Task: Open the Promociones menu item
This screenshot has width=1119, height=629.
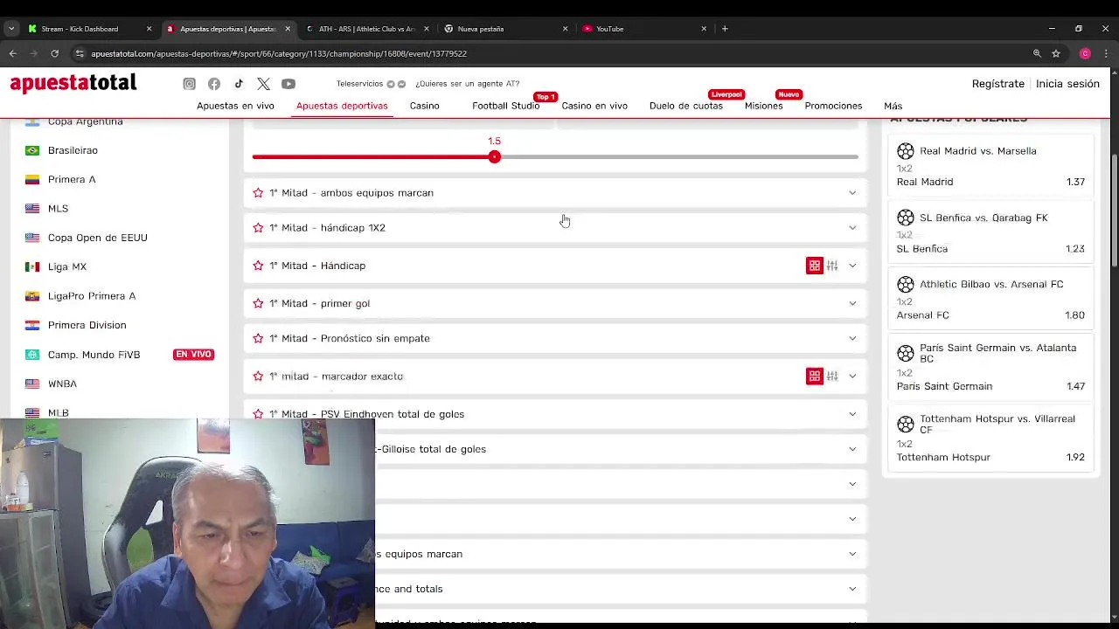Action: [833, 106]
